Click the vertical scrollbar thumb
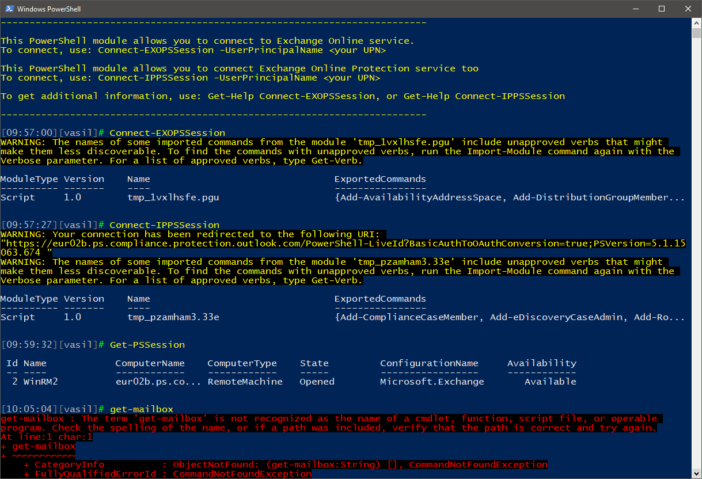The height and width of the screenshot is (479, 702). coord(696,32)
